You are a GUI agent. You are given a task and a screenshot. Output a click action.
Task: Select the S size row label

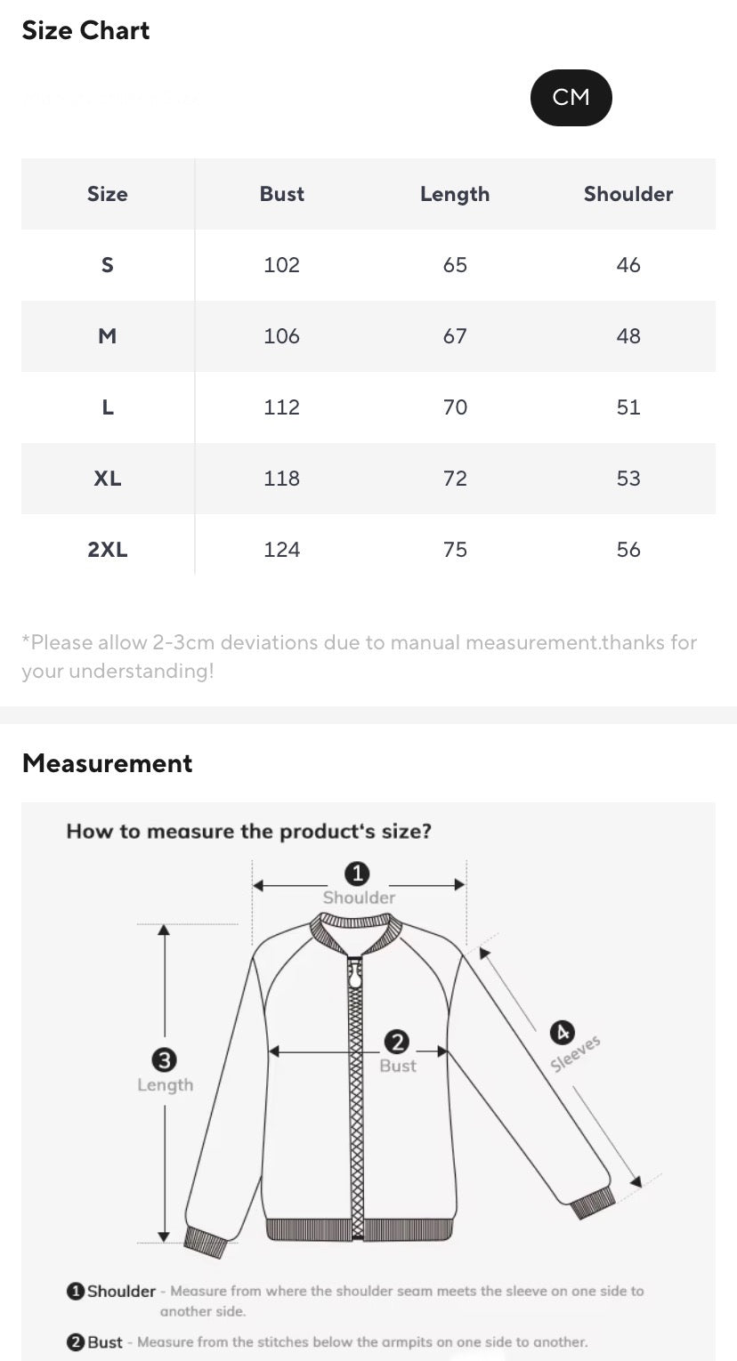pyautogui.click(x=107, y=265)
